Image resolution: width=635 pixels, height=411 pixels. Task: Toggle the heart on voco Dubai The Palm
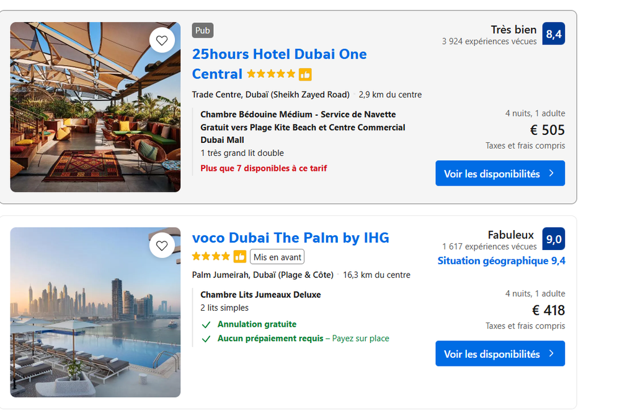click(x=162, y=245)
